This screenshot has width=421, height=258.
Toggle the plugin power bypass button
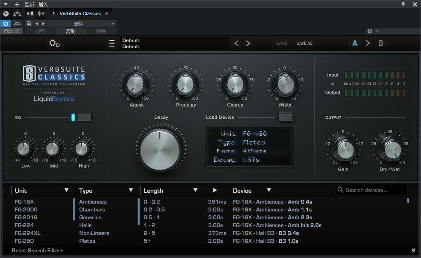pyautogui.click(x=6, y=23)
